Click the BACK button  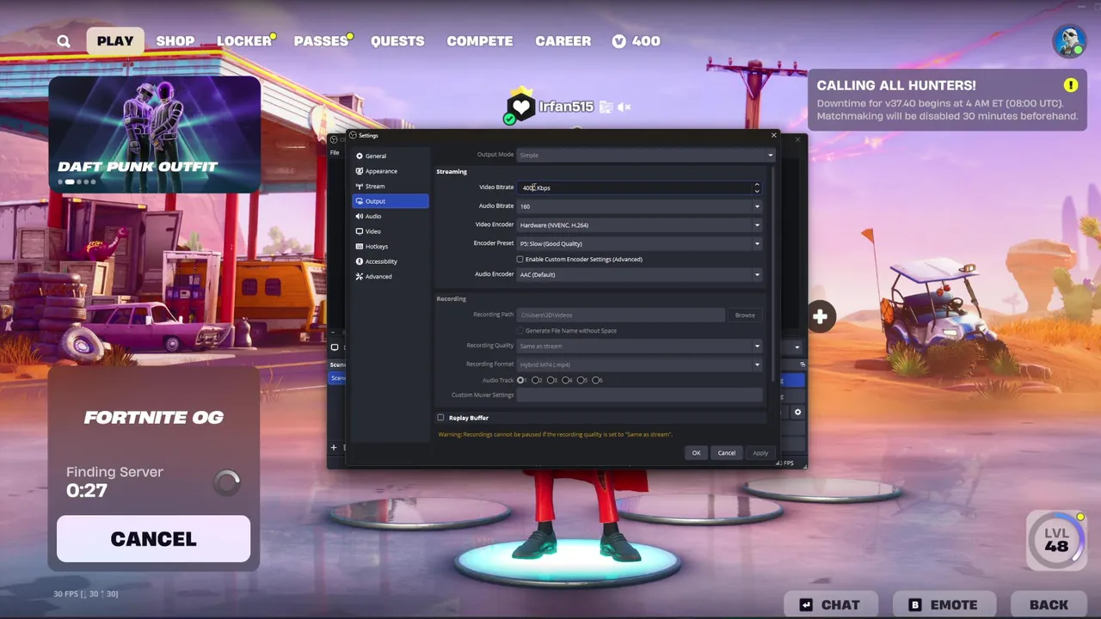click(x=1049, y=605)
